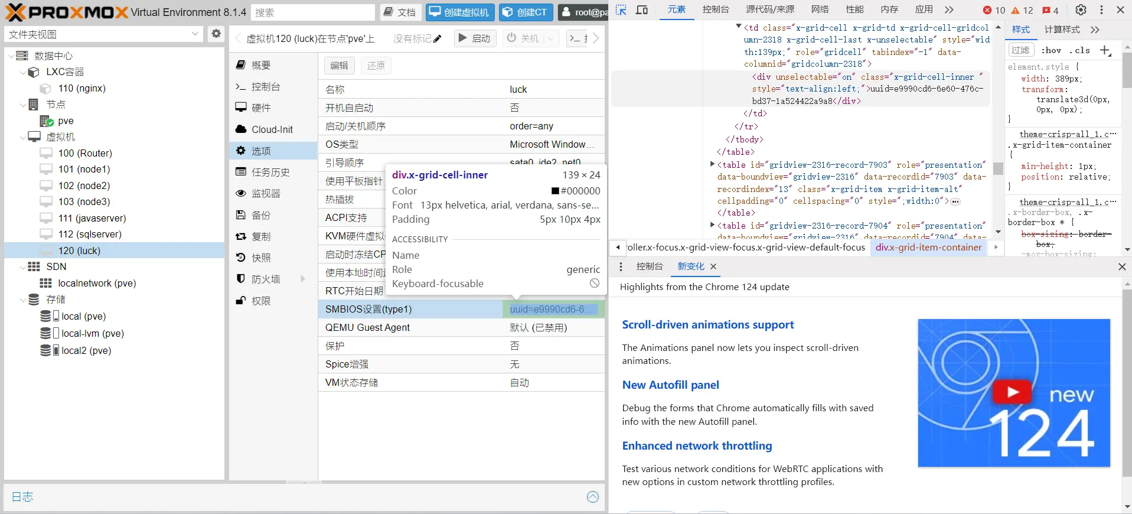The width and height of the screenshot is (1132, 514).
Task: Collapse the 数据中心 tree node
Action: tap(11, 56)
